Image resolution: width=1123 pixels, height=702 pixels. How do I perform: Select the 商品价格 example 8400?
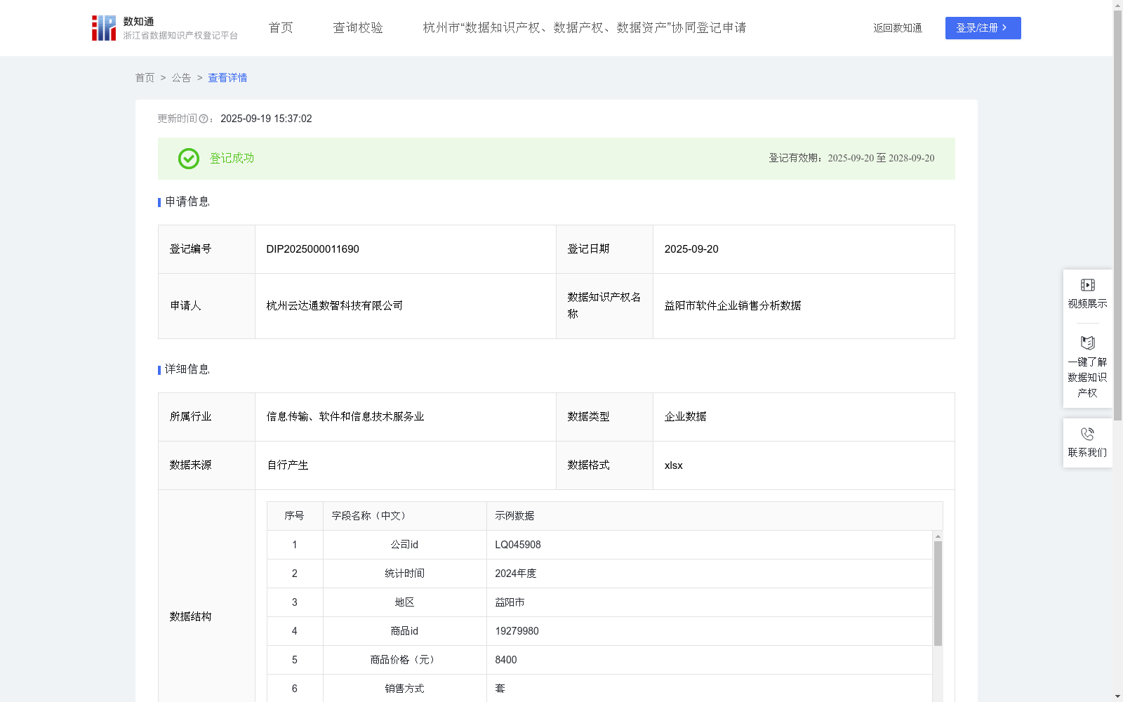tap(506, 660)
